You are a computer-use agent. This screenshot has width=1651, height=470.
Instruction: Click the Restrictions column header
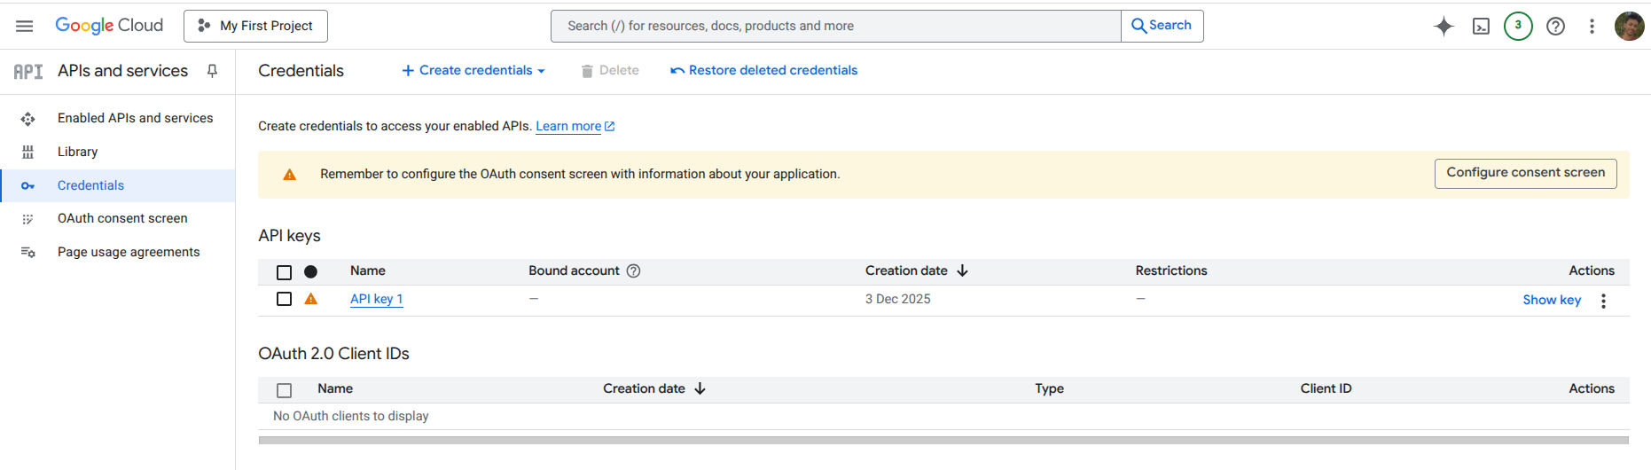(x=1171, y=270)
